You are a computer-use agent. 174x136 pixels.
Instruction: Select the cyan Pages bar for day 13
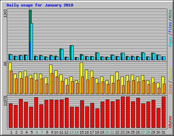[x=72, y=53]
